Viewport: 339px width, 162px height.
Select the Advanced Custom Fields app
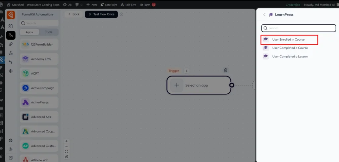[x=39, y=146]
